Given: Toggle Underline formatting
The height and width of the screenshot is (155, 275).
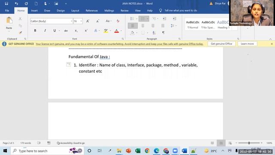Looking at the screenshot, I should pyautogui.click(x=55, y=31).
